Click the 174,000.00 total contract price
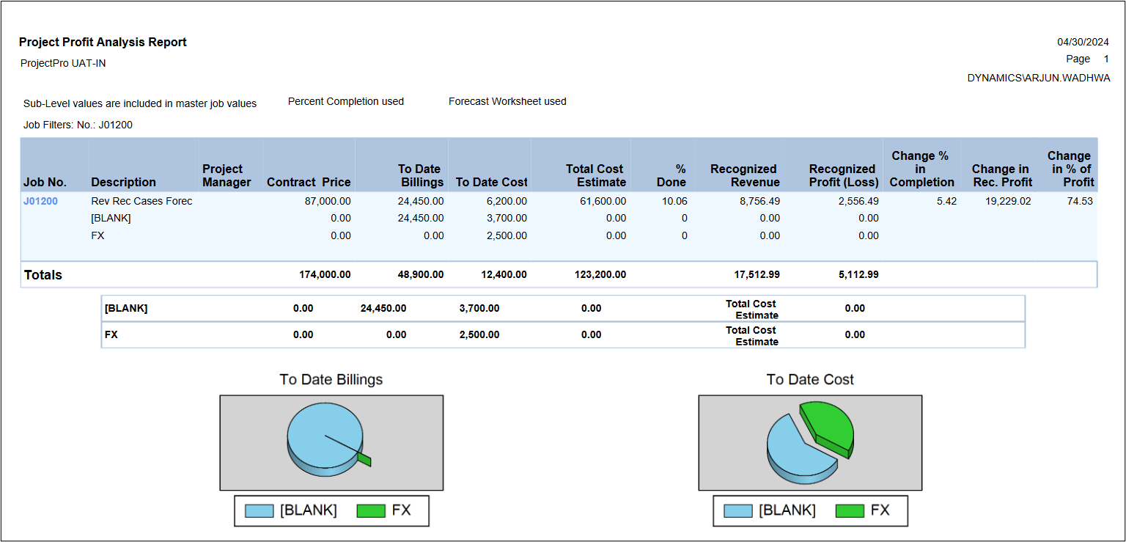The image size is (1126, 542). [x=325, y=275]
